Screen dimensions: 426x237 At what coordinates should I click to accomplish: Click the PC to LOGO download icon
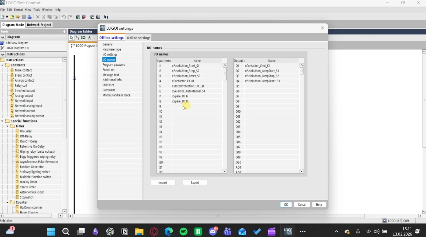[92, 17]
